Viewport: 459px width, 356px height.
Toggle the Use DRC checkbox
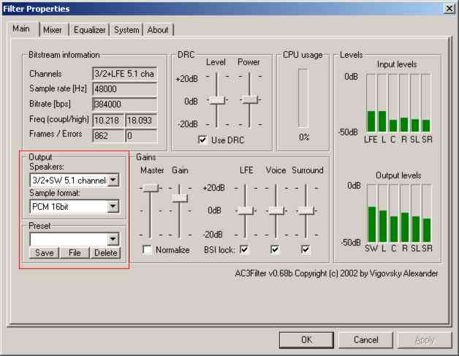(x=202, y=139)
